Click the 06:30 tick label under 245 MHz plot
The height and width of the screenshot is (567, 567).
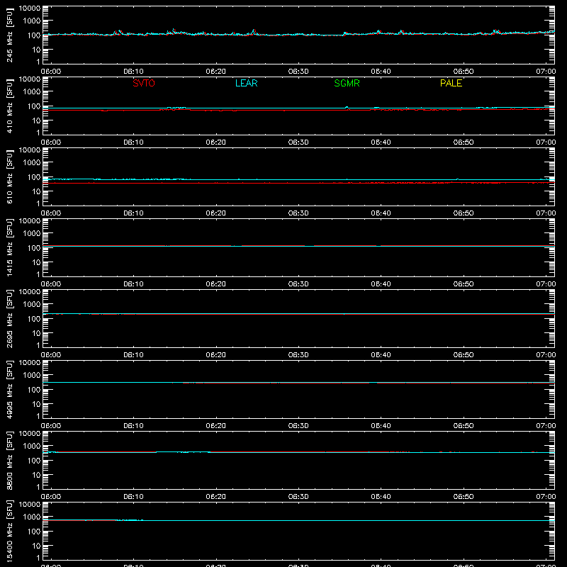point(298,72)
